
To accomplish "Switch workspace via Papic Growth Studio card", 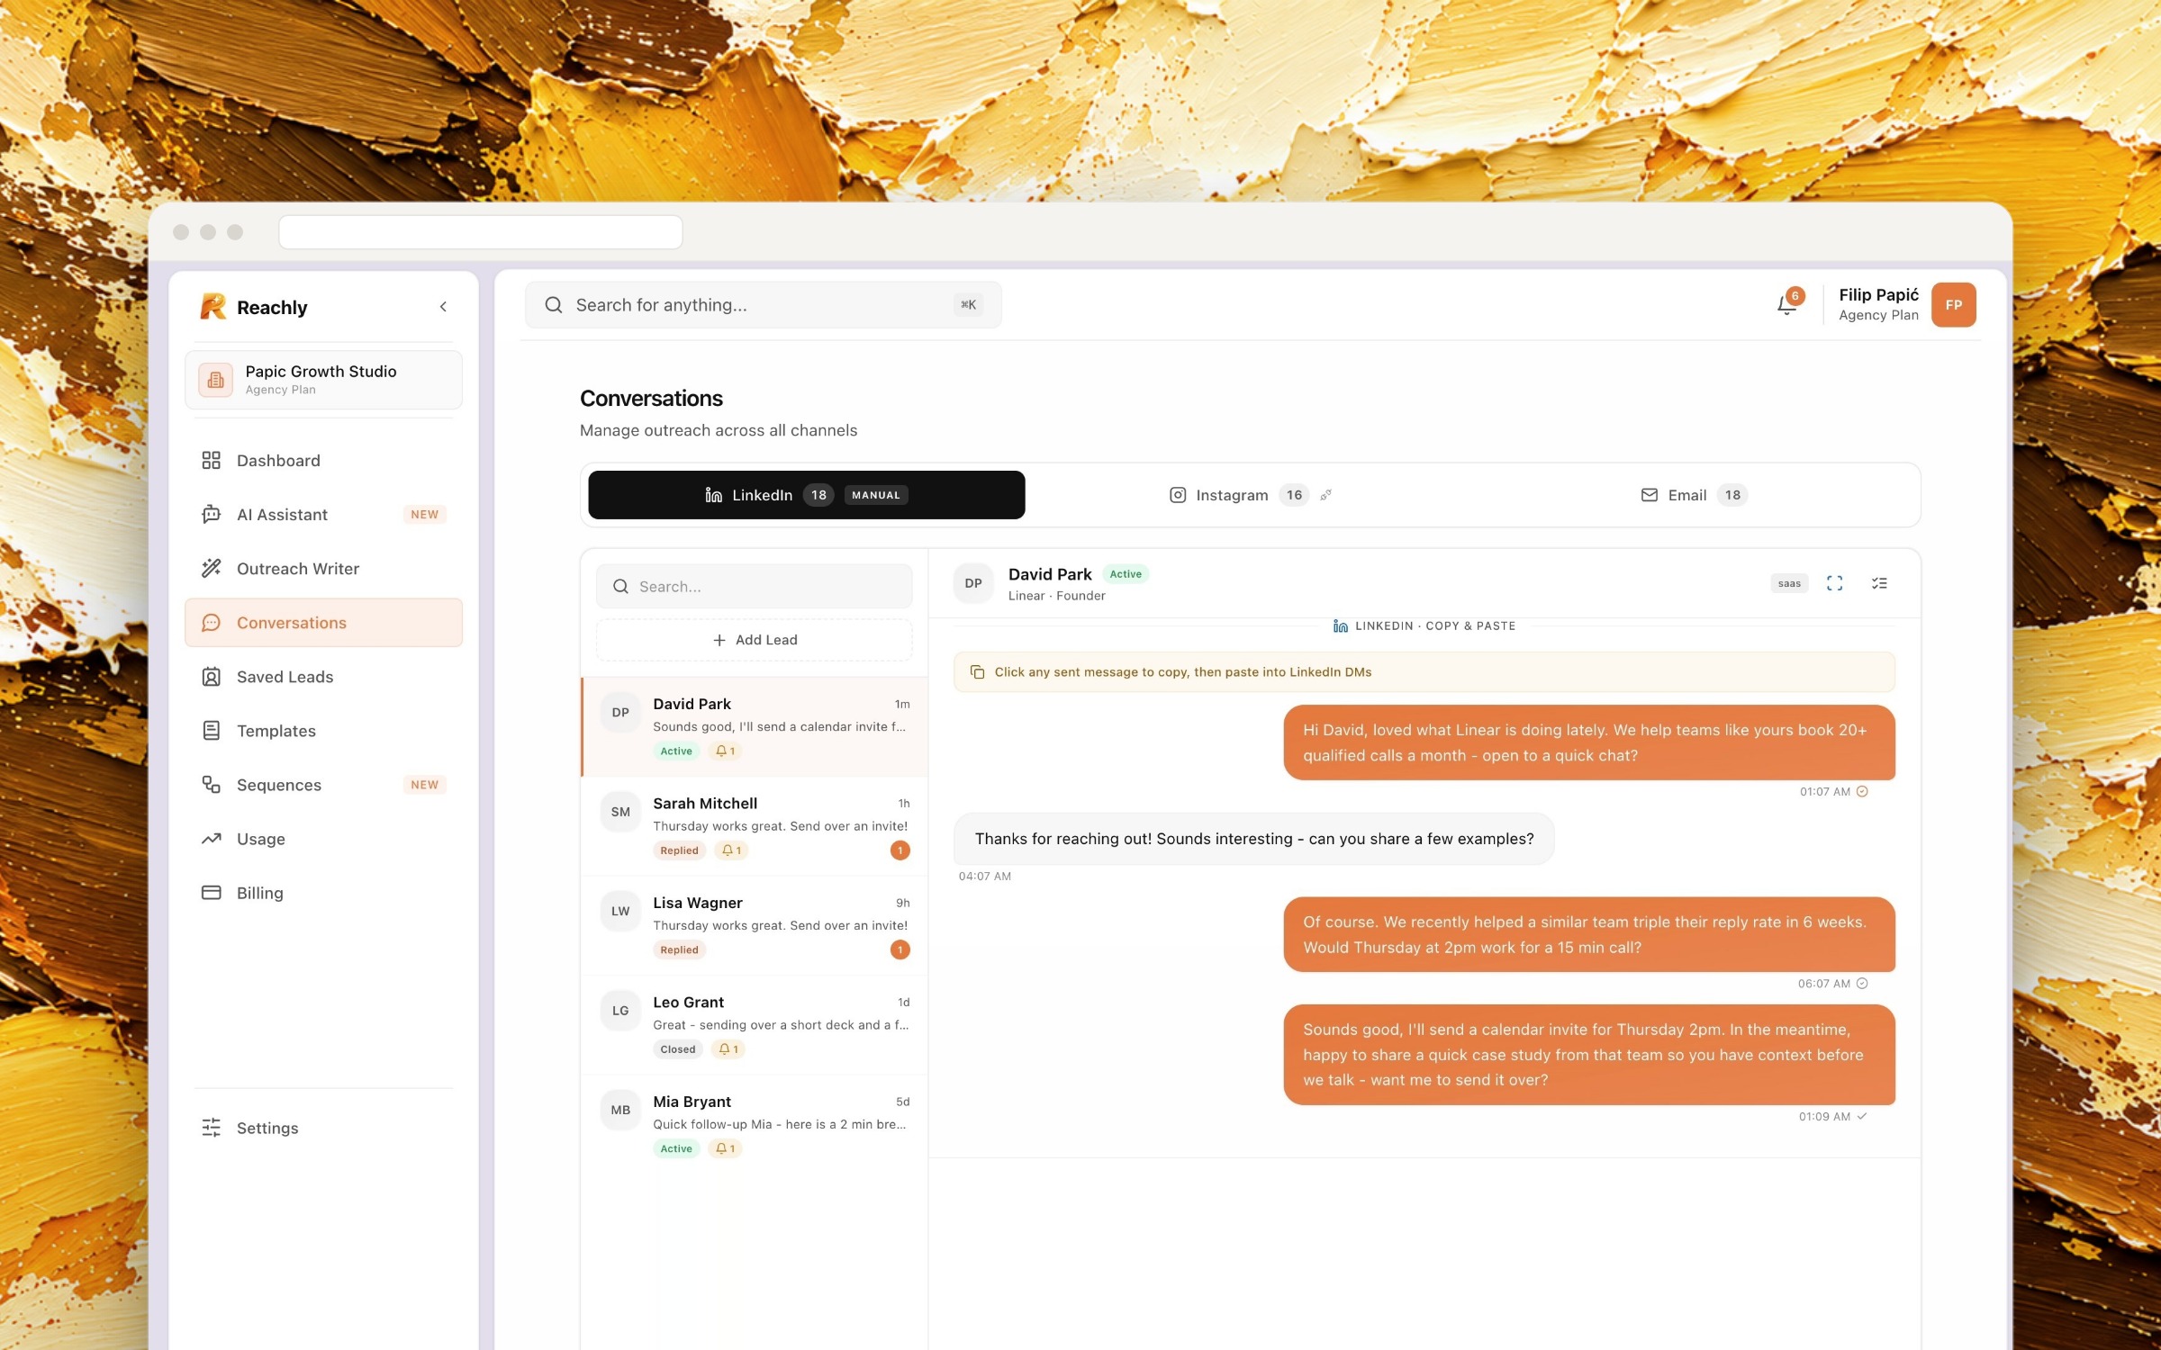I will pos(323,380).
